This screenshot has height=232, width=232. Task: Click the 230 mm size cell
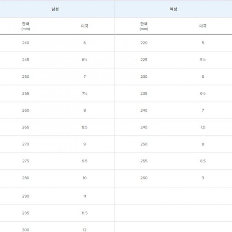[x=144, y=77]
